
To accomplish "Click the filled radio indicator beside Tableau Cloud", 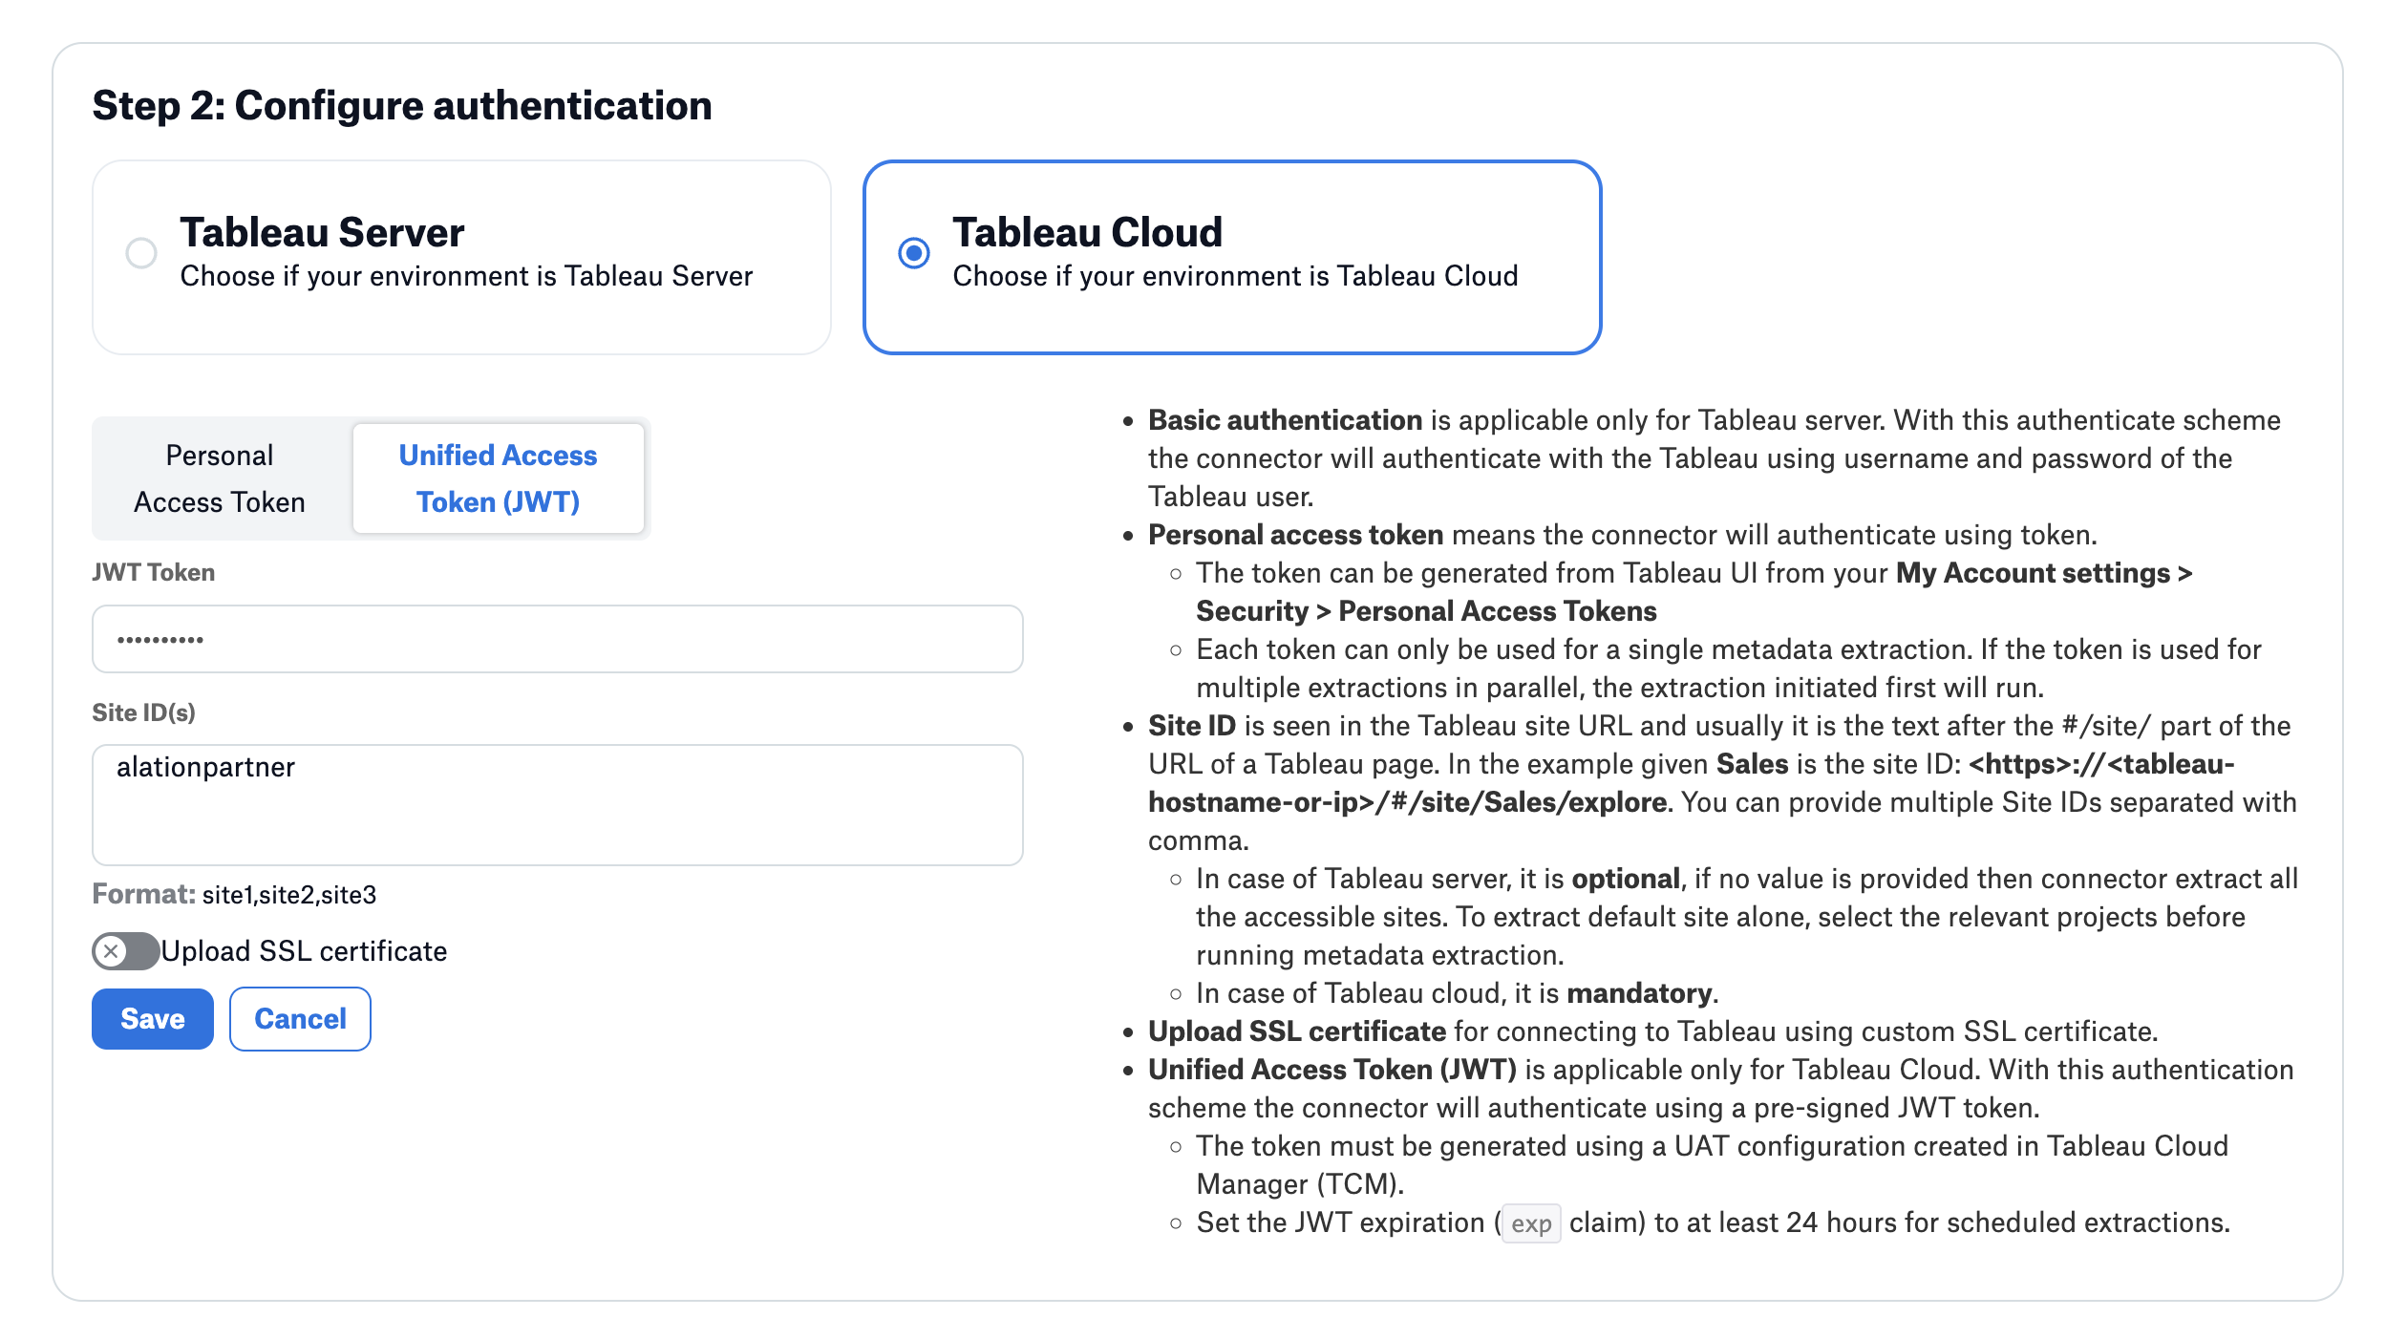I will tap(915, 253).
